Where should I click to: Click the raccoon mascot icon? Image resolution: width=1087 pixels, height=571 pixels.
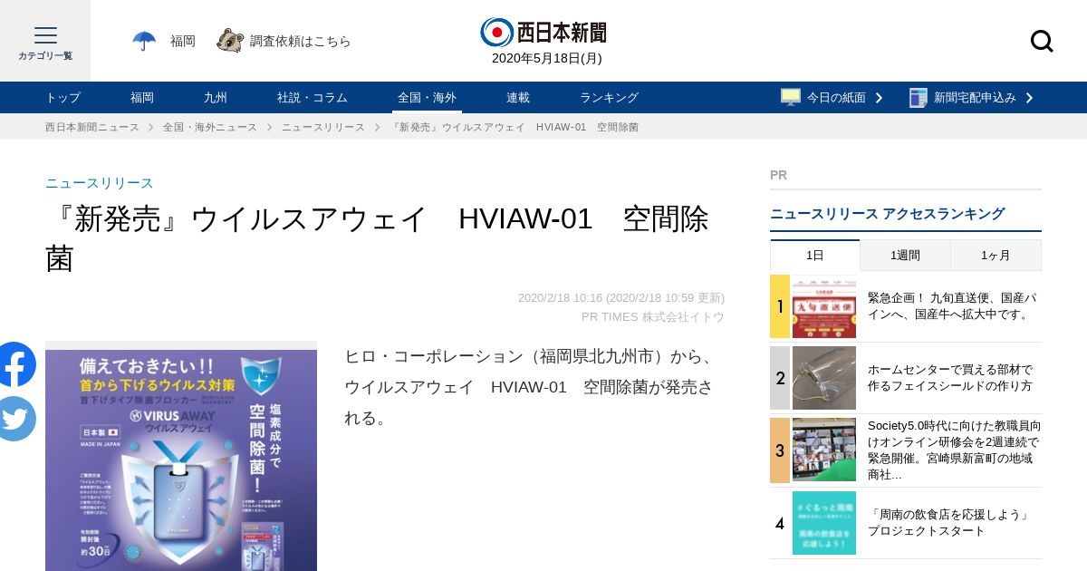(x=229, y=41)
